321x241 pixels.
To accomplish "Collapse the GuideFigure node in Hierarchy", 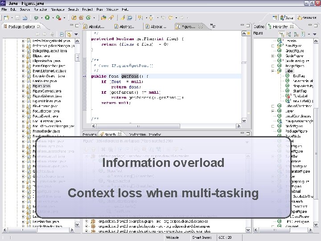I will coord(273,56).
